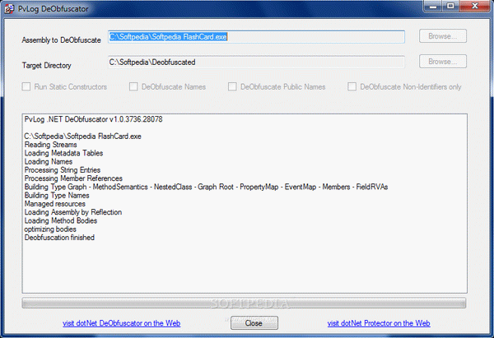Click the 'Deobfuscation finished' log line
The width and height of the screenshot is (494, 338).
(59, 238)
